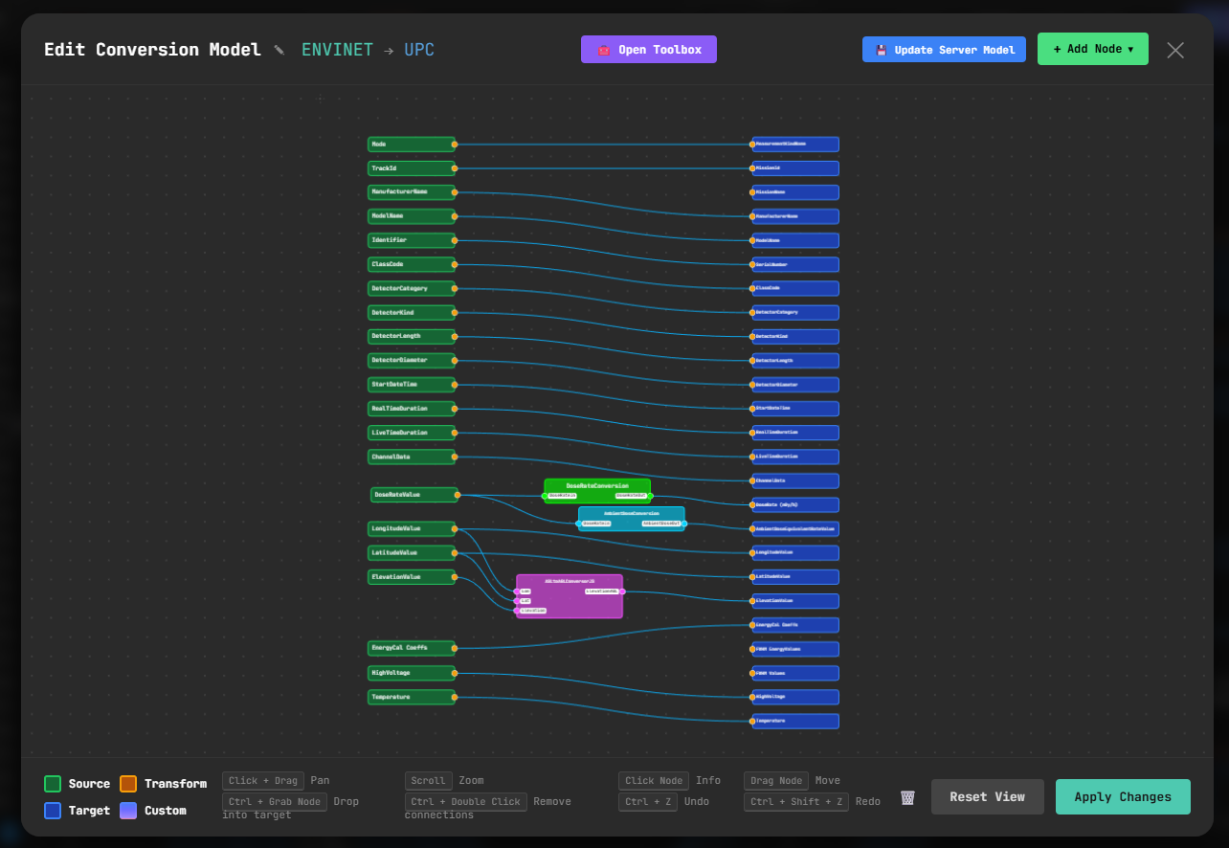Reset the canvas view

[x=987, y=797]
